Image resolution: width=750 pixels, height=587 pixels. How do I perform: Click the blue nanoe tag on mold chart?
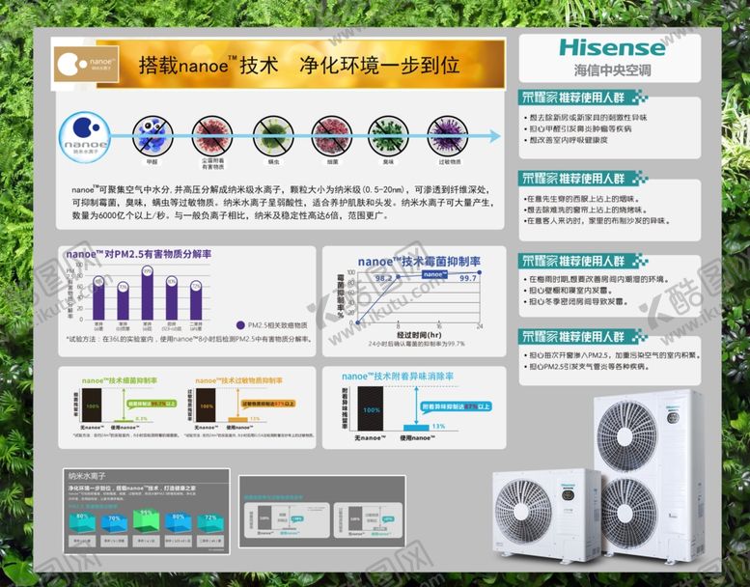[434, 274]
